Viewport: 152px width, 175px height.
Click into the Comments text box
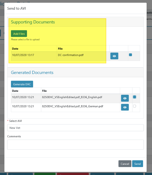pyautogui.click(x=75, y=144)
